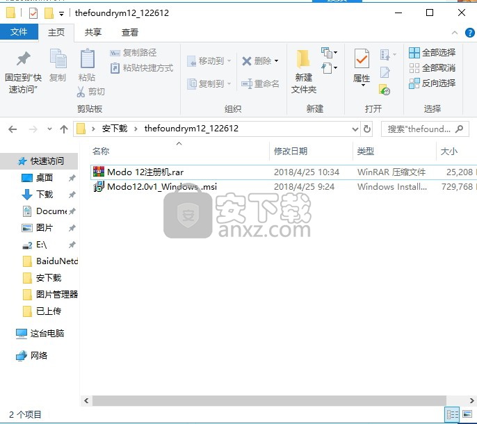Viewport: 477px width, 424px height.
Task: Click the horizontal scrollbar thumb
Action: click(x=269, y=400)
